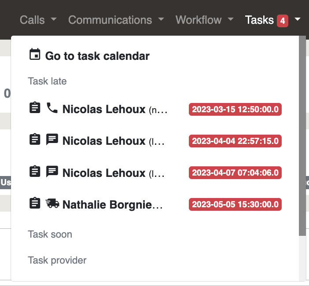Click the task list vertical scrollbar

pos(302,136)
